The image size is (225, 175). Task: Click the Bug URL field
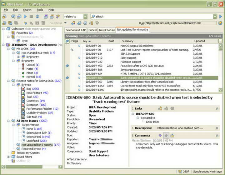point(181,23)
